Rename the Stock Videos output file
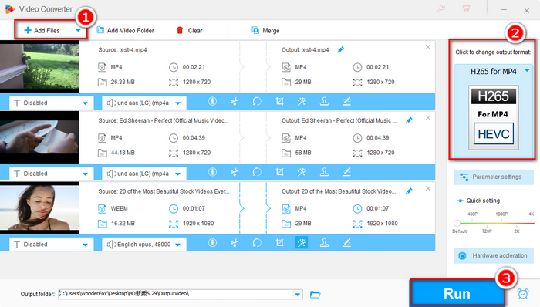This screenshot has width=540, height=307. pyautogui.click(x=409, y=191)
